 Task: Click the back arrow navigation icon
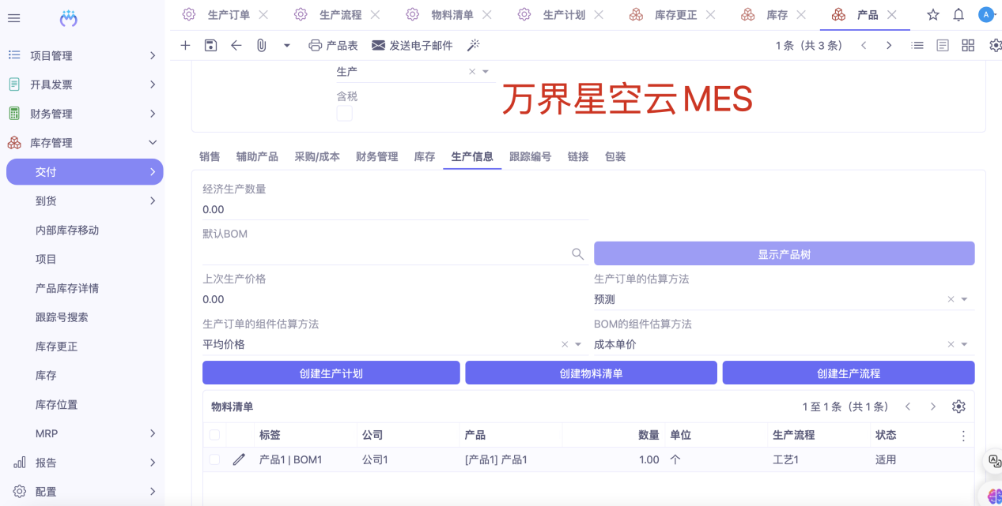coord(235,45)
